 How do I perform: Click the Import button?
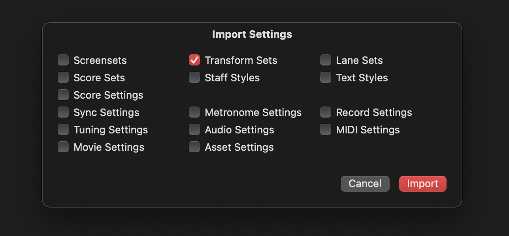tap(422, 184)
